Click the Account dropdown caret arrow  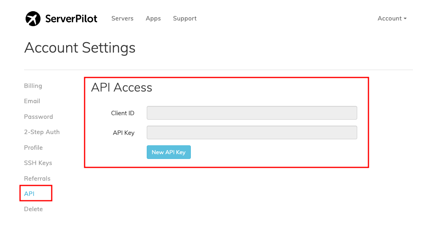(405, 19)
